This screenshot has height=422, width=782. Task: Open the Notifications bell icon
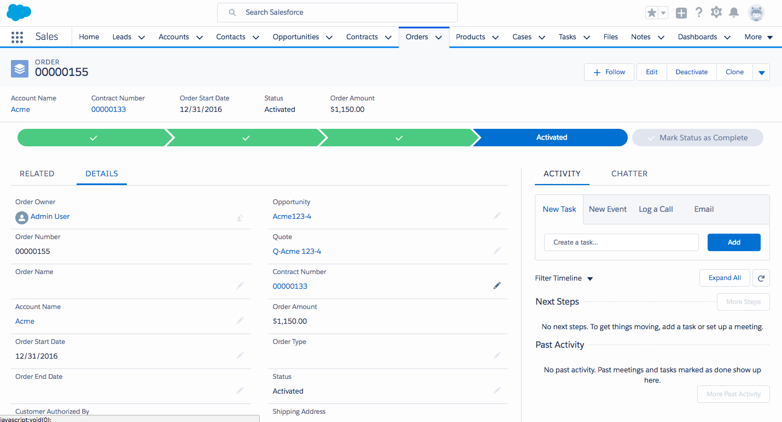click(734, 12)
